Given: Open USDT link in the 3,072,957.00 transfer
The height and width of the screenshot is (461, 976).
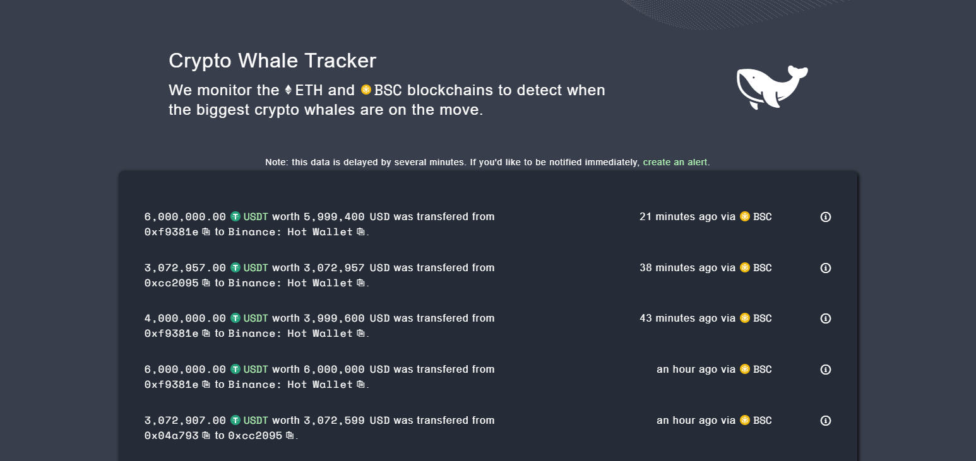Looking at the screenshot, I should click(x=256, y=268).
